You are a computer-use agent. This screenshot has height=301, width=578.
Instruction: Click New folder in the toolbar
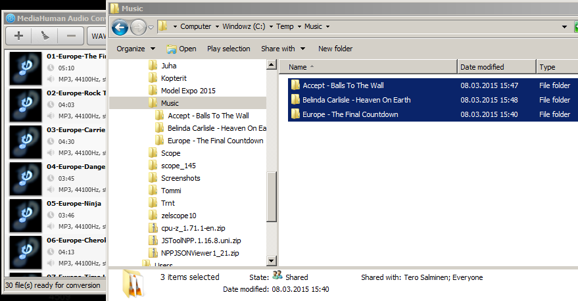tap(335, 49)
